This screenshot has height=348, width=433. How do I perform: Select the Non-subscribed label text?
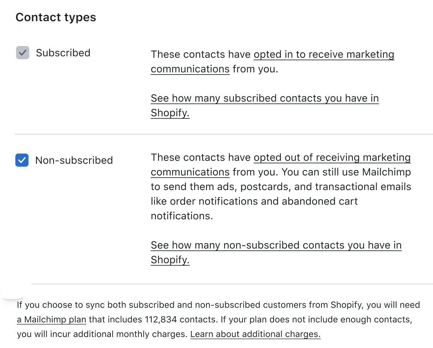(x=74, y=160)
